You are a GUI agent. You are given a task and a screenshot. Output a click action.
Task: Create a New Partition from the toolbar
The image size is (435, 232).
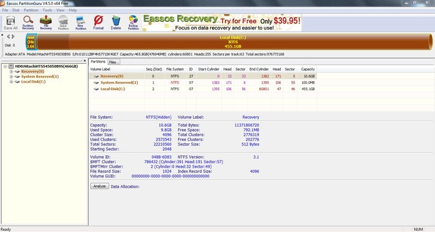pos(81,23)
